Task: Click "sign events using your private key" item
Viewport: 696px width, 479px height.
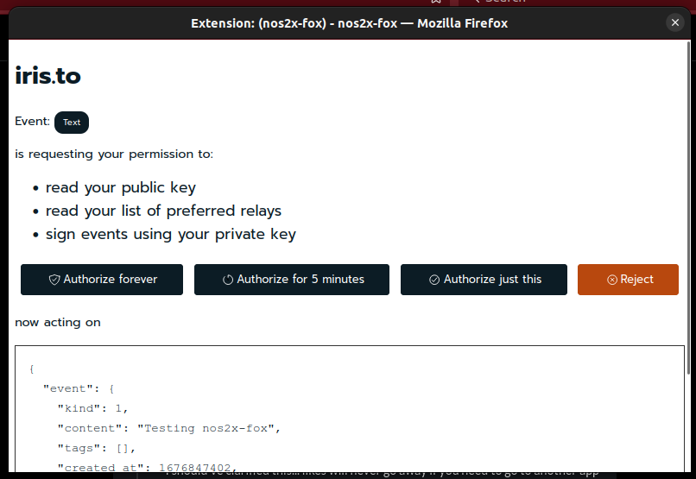Action: pyautogui.click(x=171, y=234)
